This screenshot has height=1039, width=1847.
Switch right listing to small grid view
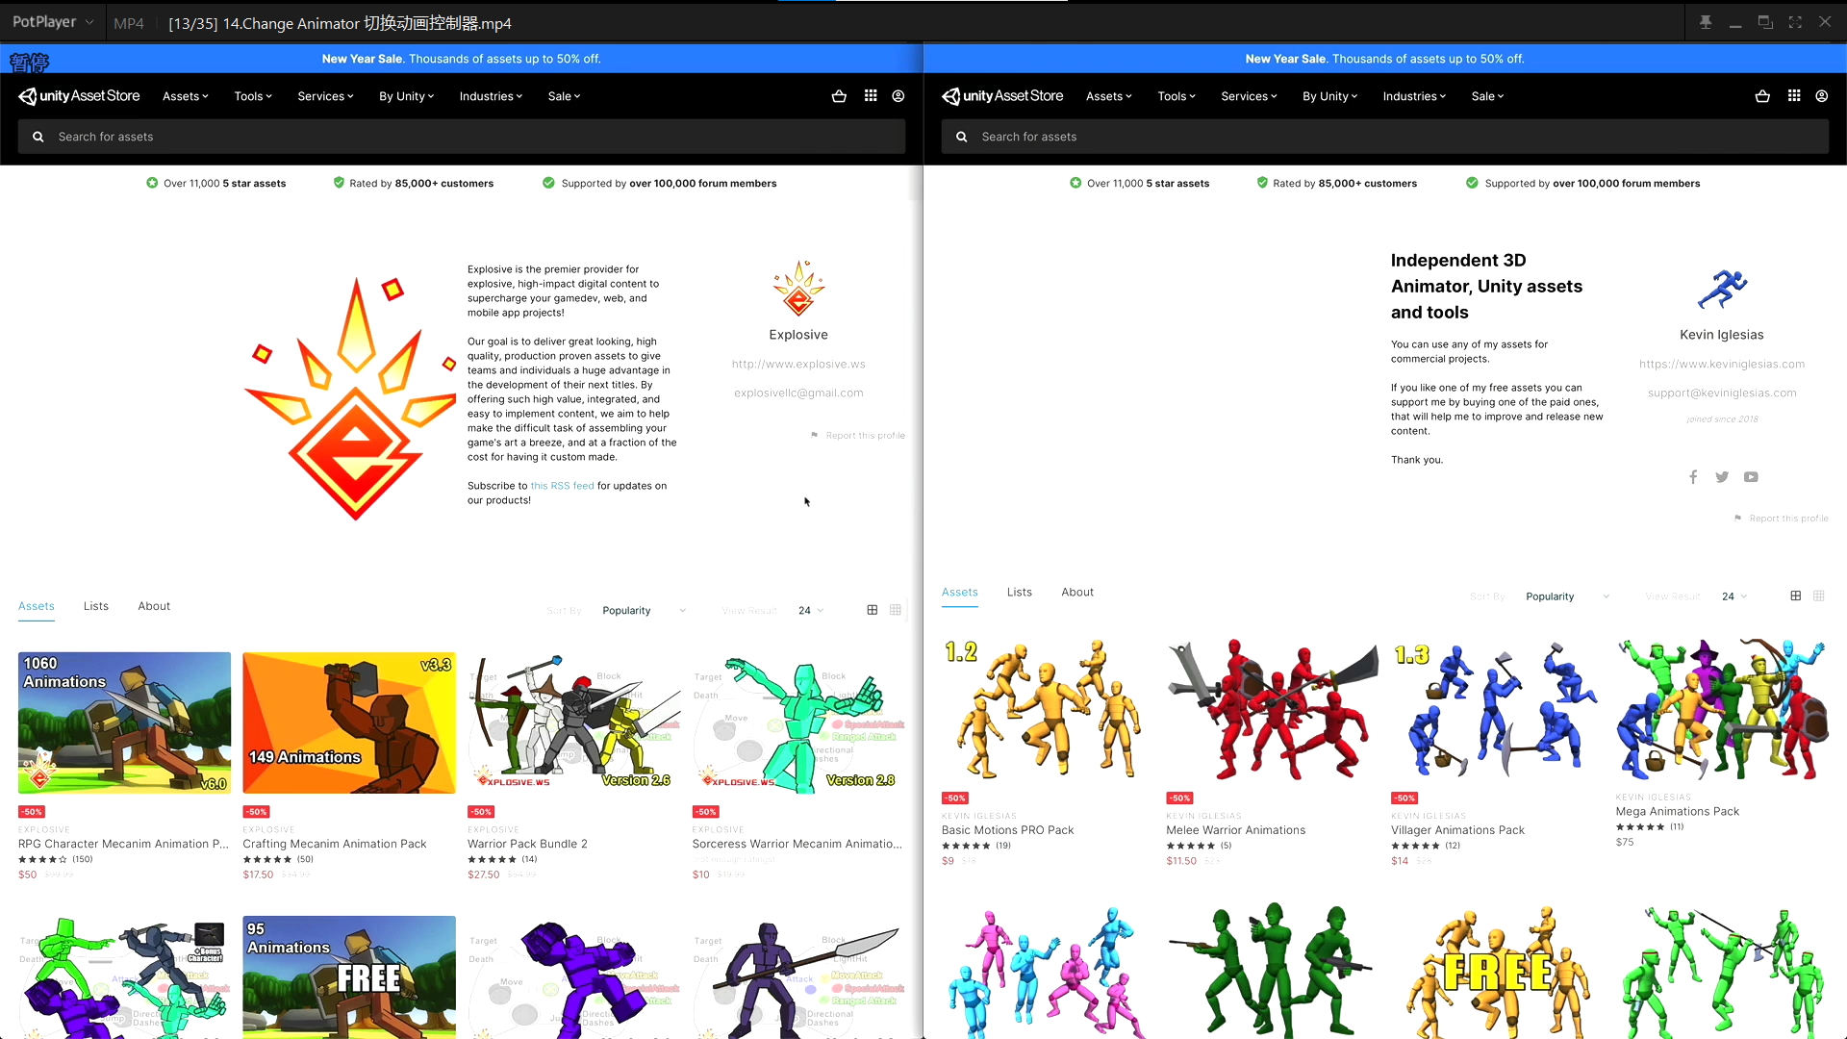pyautogui.click(x=1819, y=596)
